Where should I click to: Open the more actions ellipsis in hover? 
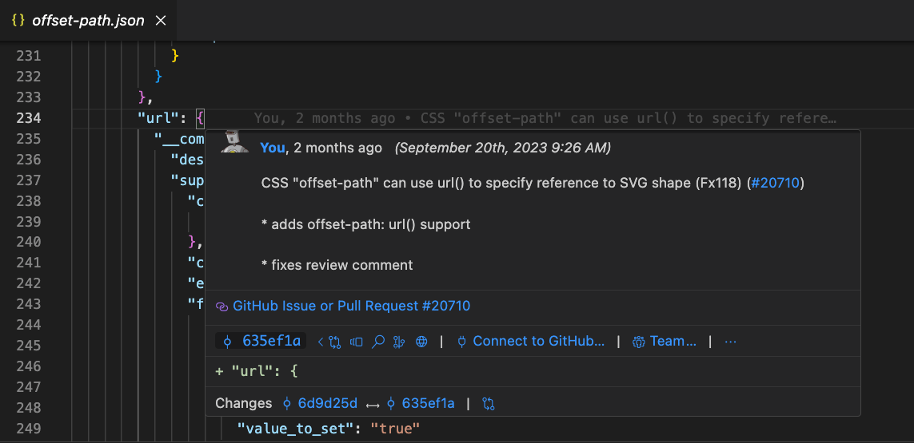(730, 342)
